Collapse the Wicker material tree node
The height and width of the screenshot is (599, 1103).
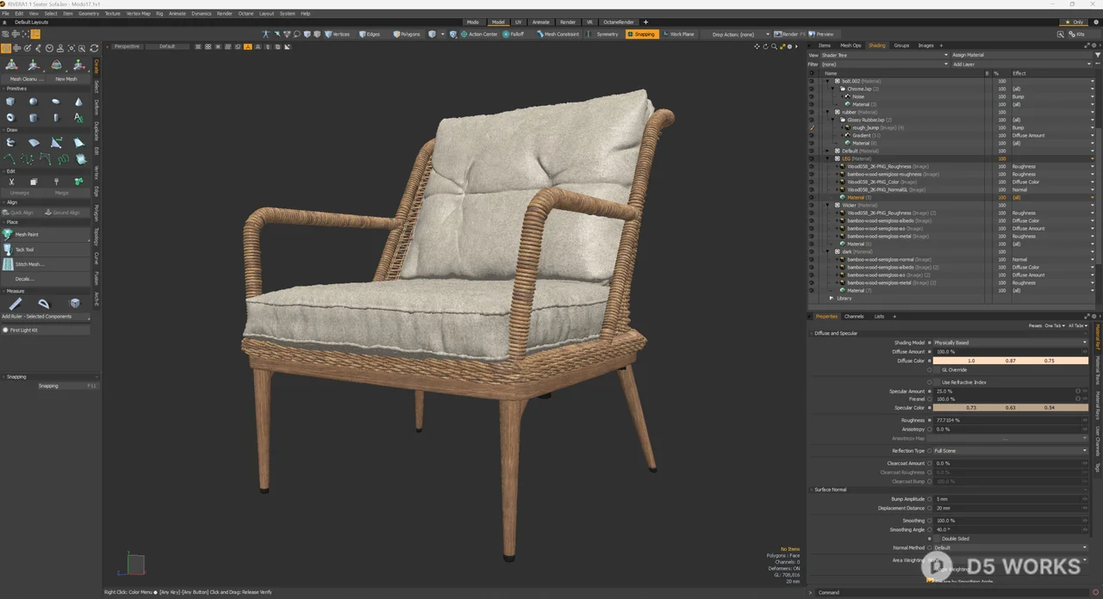827,205
